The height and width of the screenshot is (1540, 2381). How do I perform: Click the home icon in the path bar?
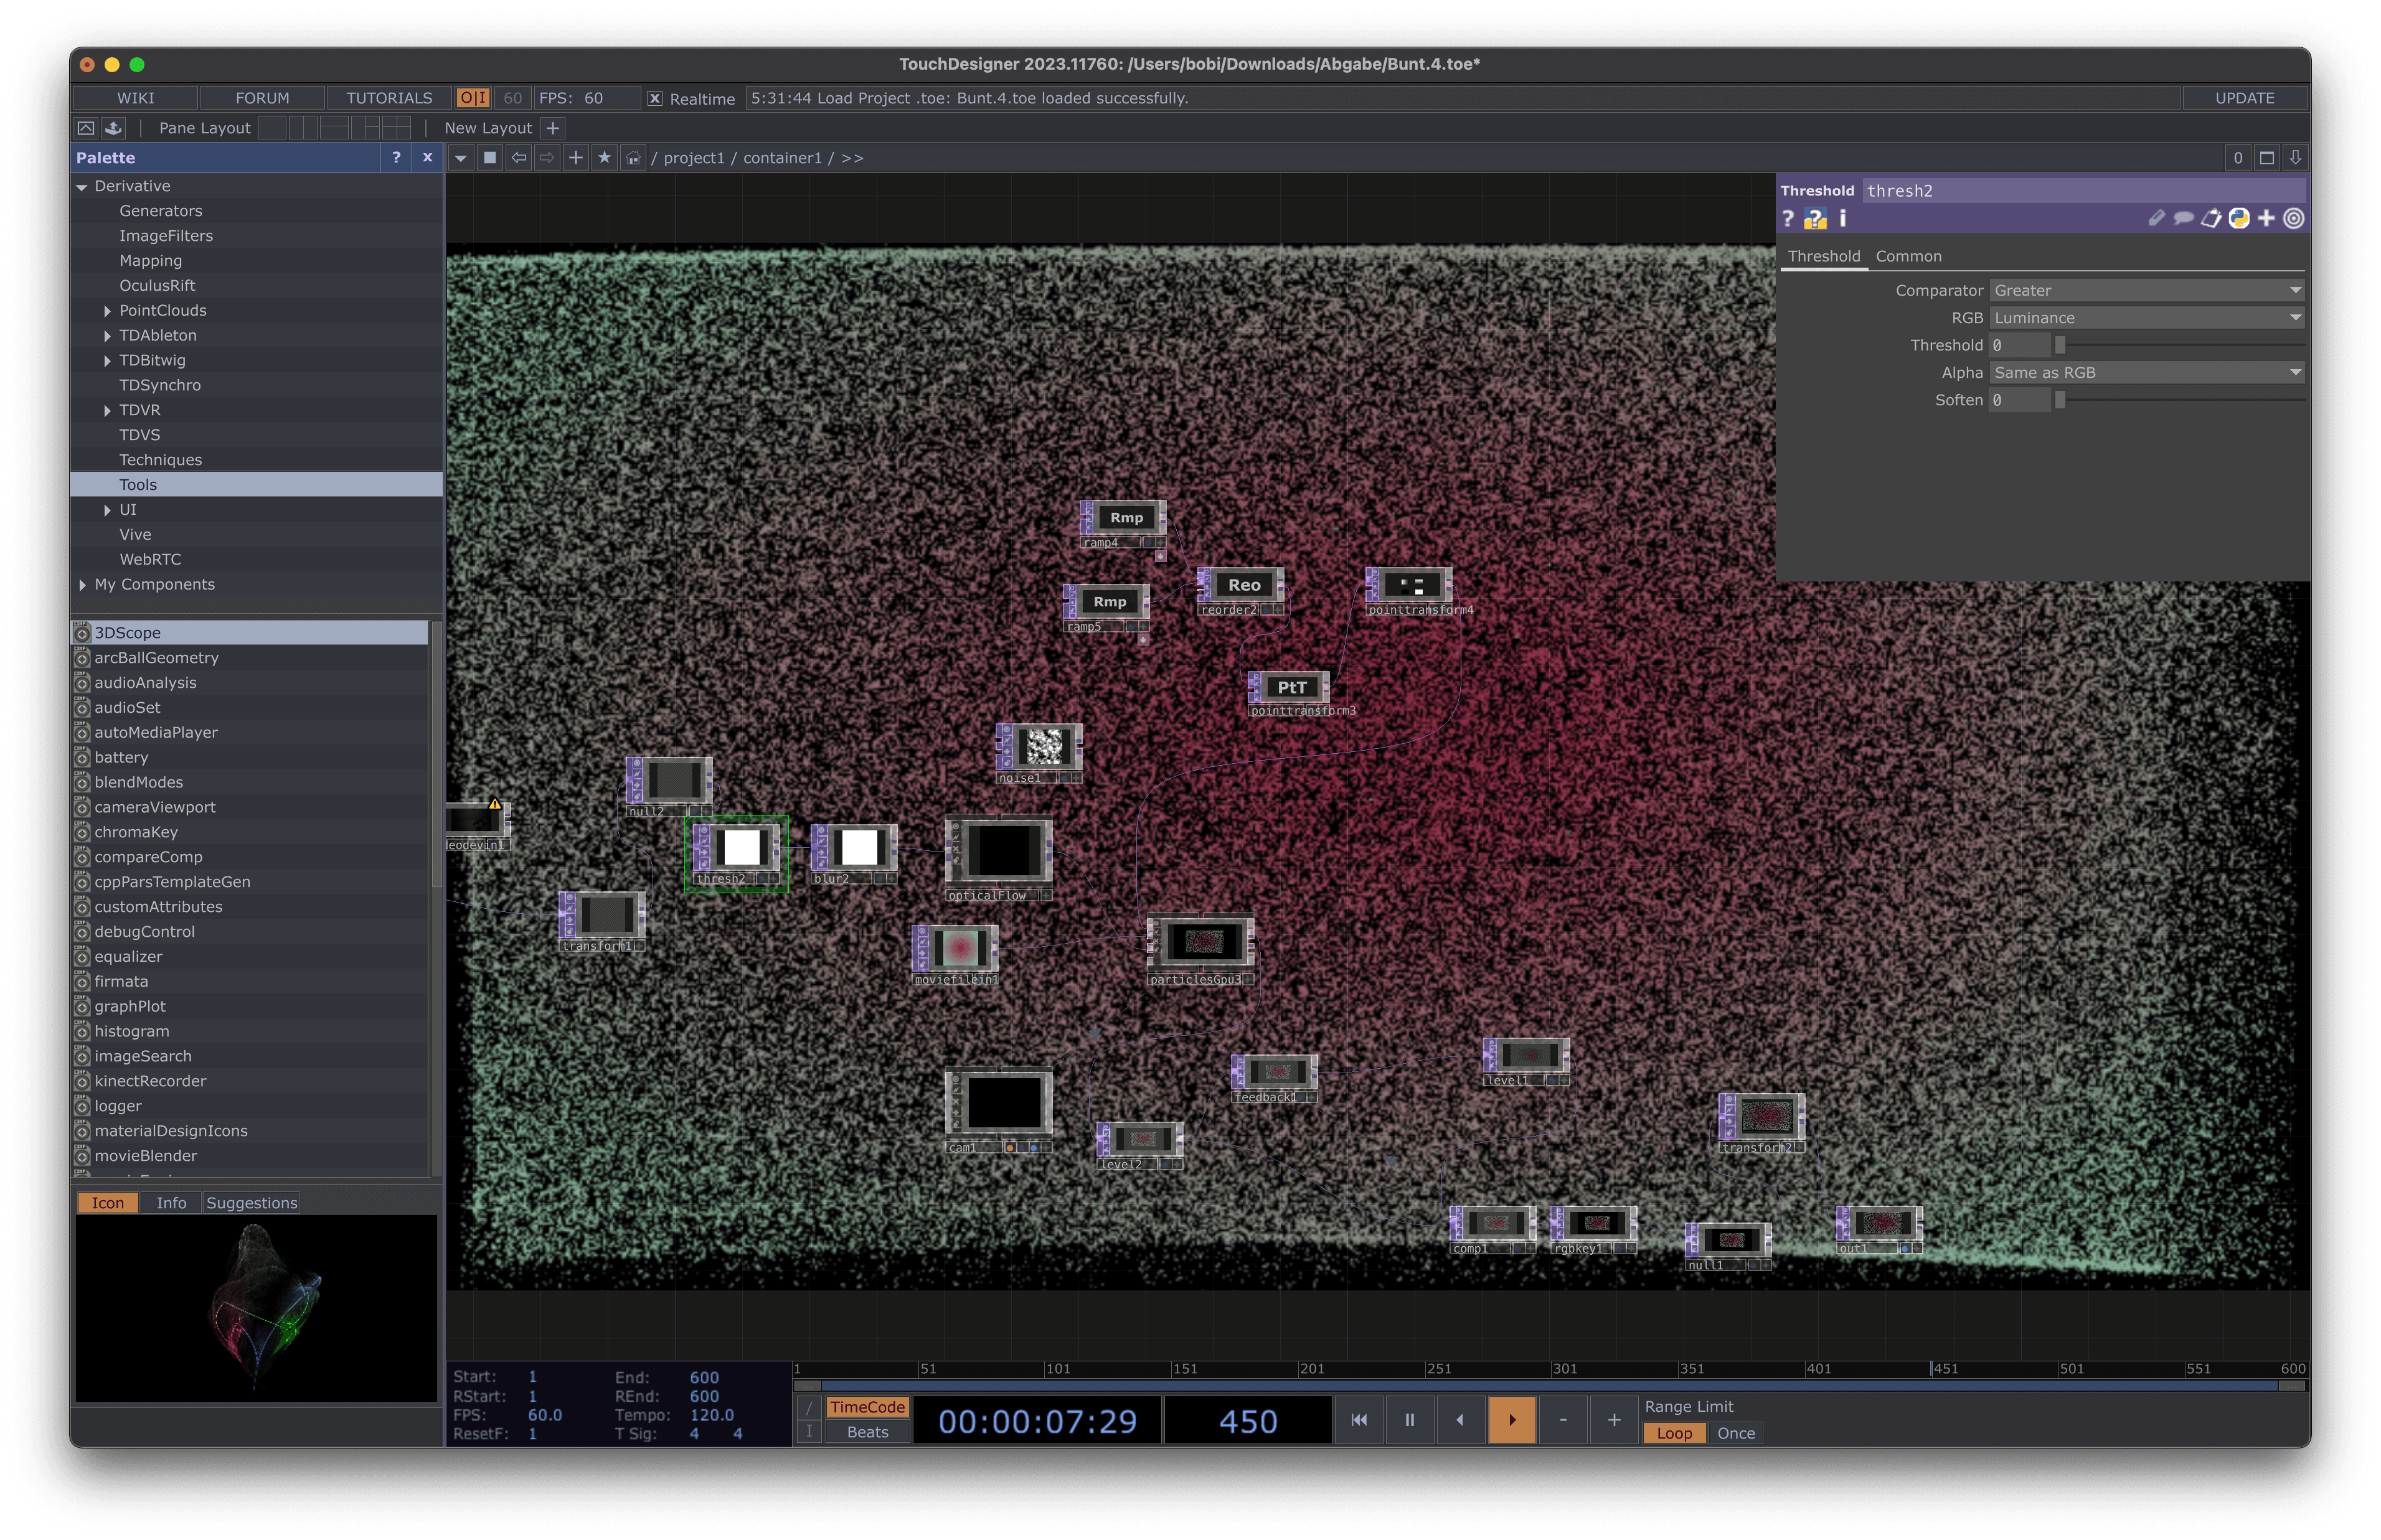pyautogui.click(x=633, y=158)
